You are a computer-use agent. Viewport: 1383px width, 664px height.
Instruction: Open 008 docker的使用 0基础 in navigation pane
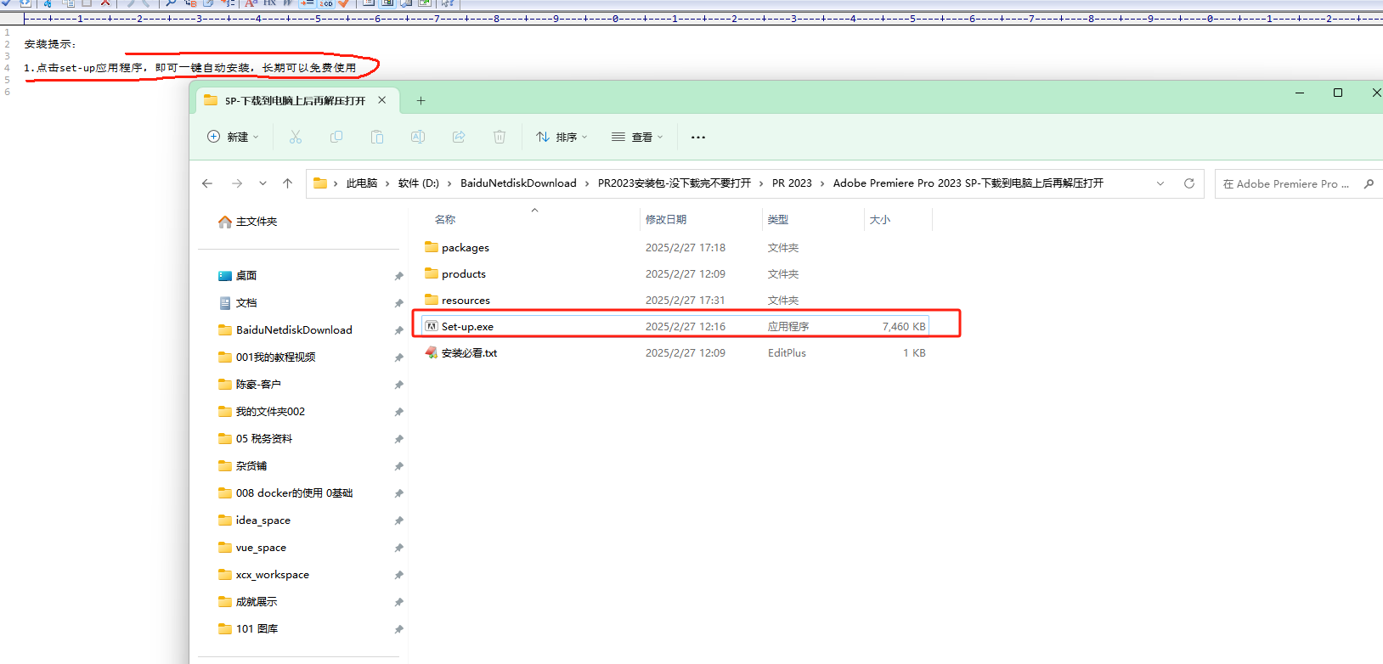coord(294,493)
